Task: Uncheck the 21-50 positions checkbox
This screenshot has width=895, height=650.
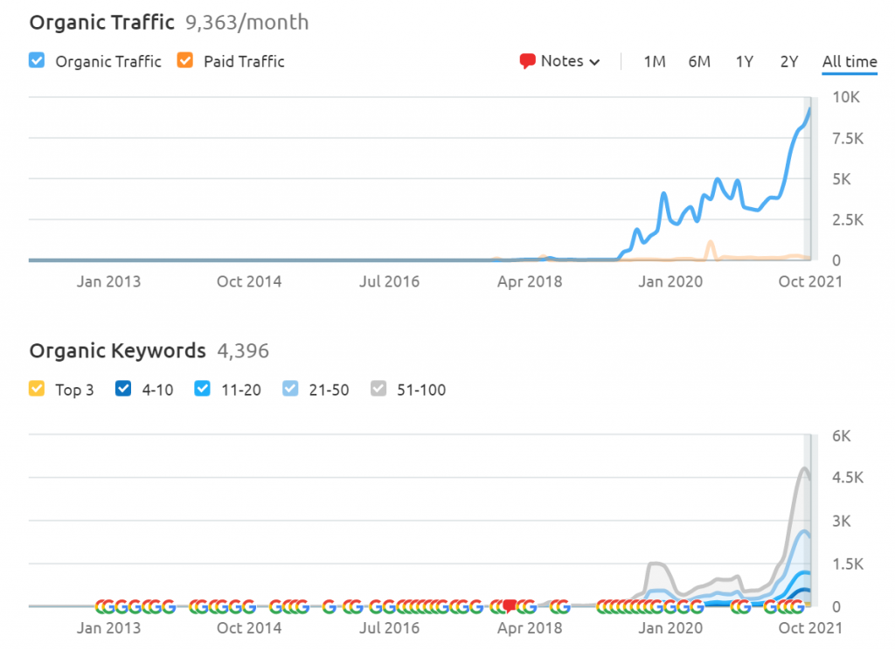Action: (x=291, y=390)
